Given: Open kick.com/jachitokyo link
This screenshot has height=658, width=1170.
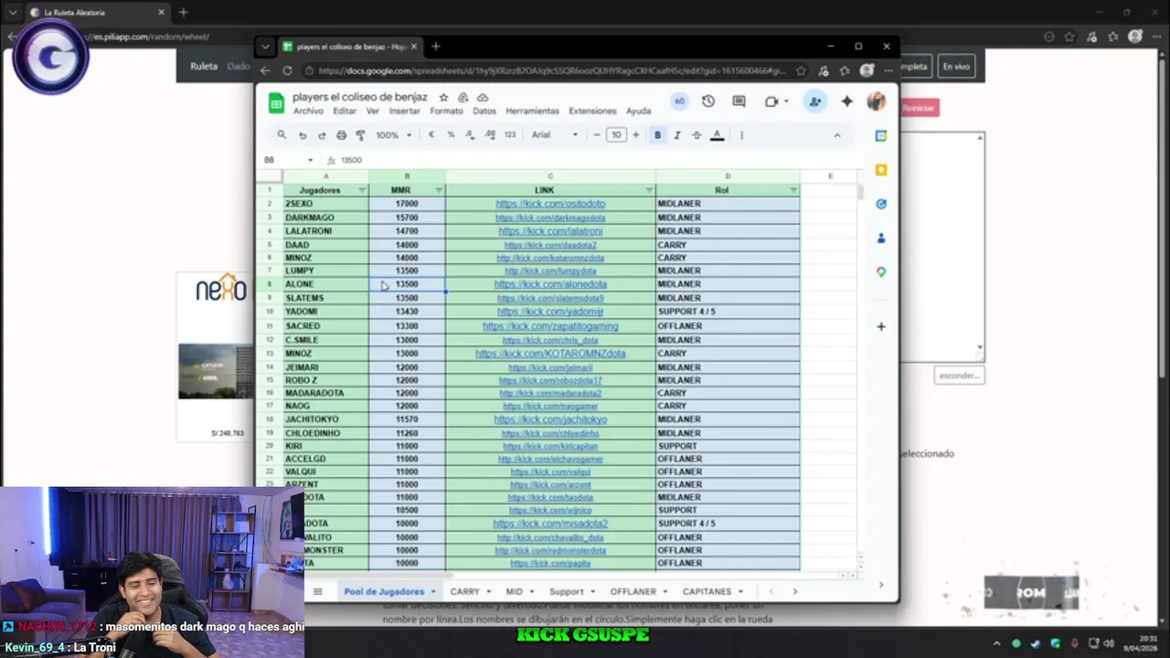Looking at the screenshot, I should [x=550, y=419].
